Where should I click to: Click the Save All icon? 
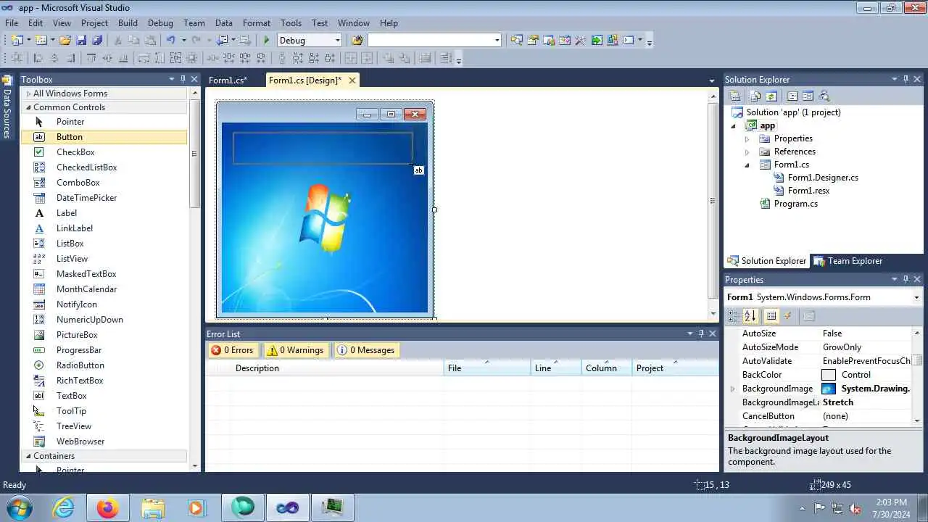click(97, 41)
